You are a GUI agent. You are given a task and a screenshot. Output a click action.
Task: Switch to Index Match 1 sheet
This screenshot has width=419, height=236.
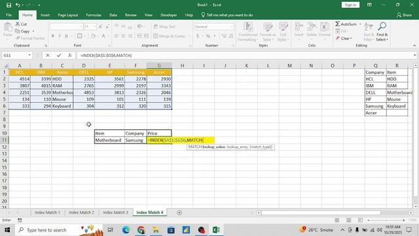pyautogui.click(x=47, y=212)
